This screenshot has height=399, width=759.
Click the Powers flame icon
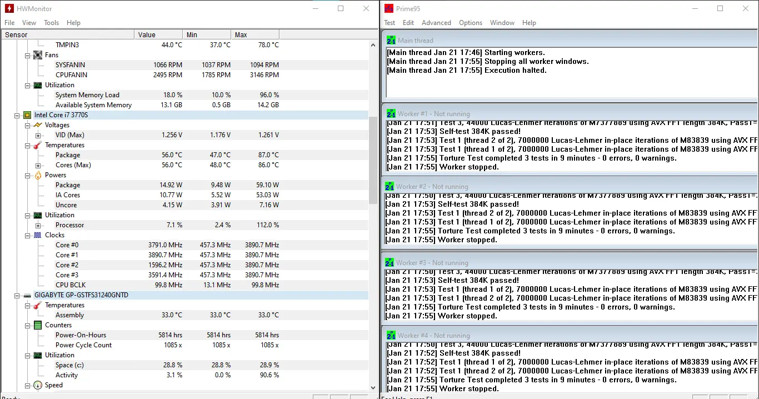38,175
